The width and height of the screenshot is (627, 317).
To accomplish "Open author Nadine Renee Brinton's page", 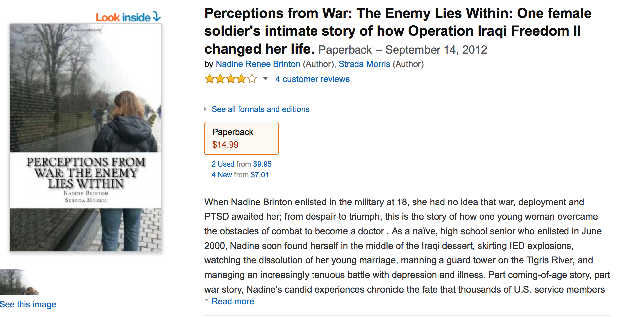I will [x=258, y=64].
